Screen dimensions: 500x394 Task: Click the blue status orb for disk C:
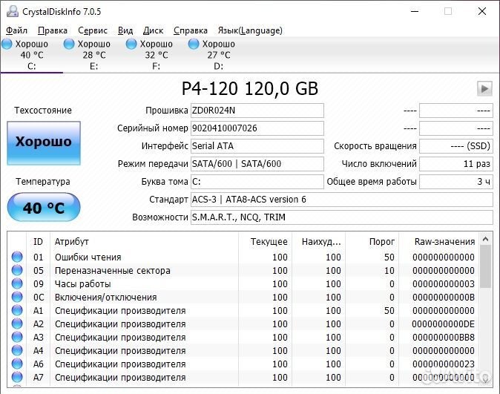pyautogui.click(x=7, y=44)
